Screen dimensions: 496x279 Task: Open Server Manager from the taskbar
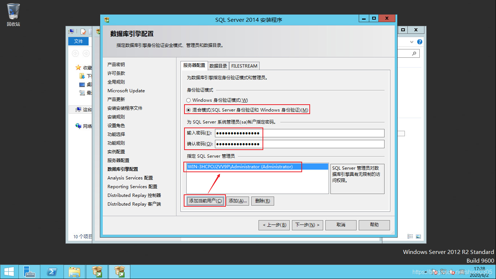click(x=29, y=272)
